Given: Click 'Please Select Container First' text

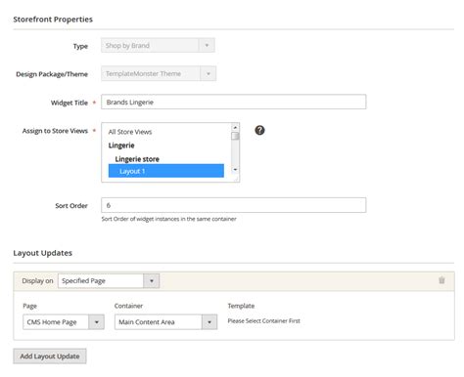Looking at the screenshot, I should point(263,321).
